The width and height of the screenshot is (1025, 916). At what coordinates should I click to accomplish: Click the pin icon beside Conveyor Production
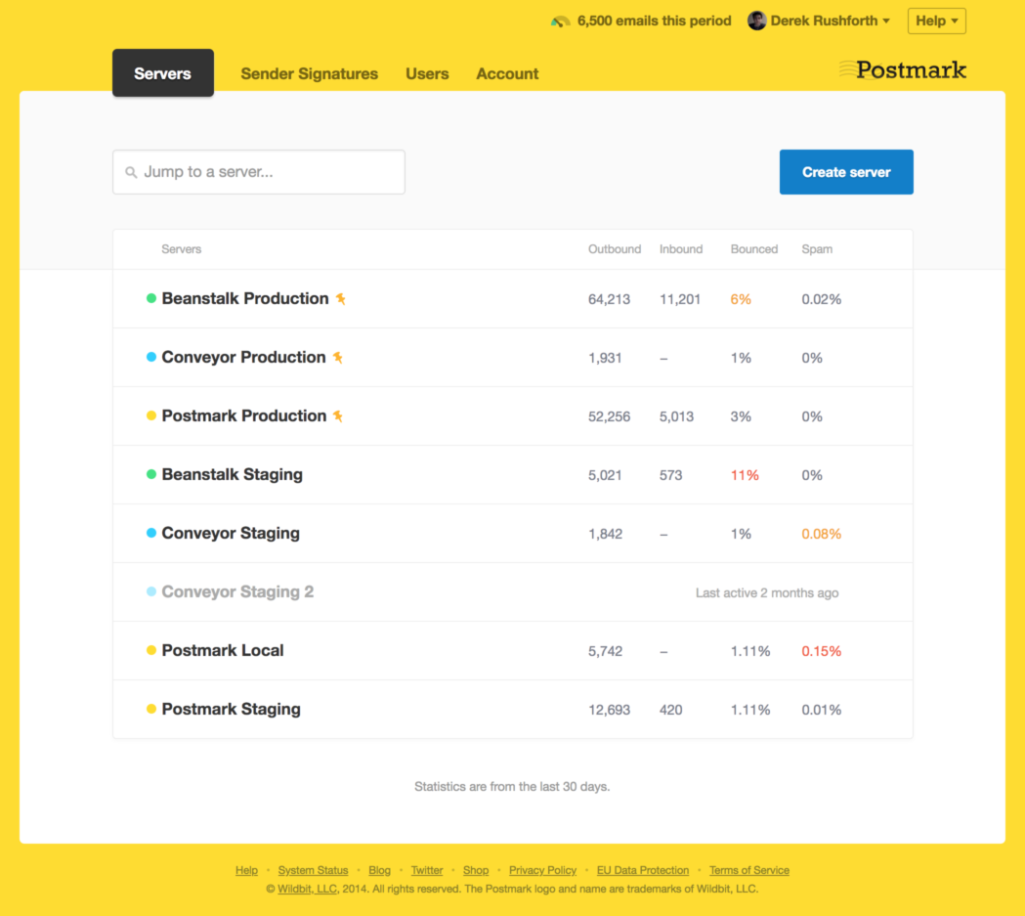(x=338, y=358)
